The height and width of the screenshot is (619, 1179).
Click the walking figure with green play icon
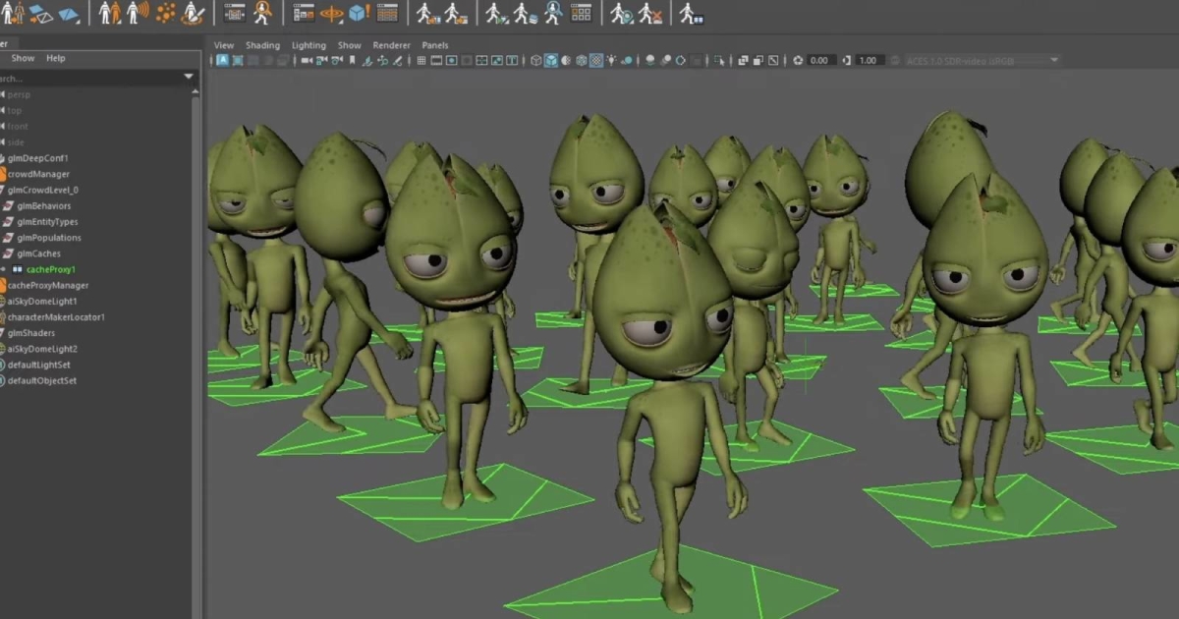pyautogui.click(x=497, y=13)
